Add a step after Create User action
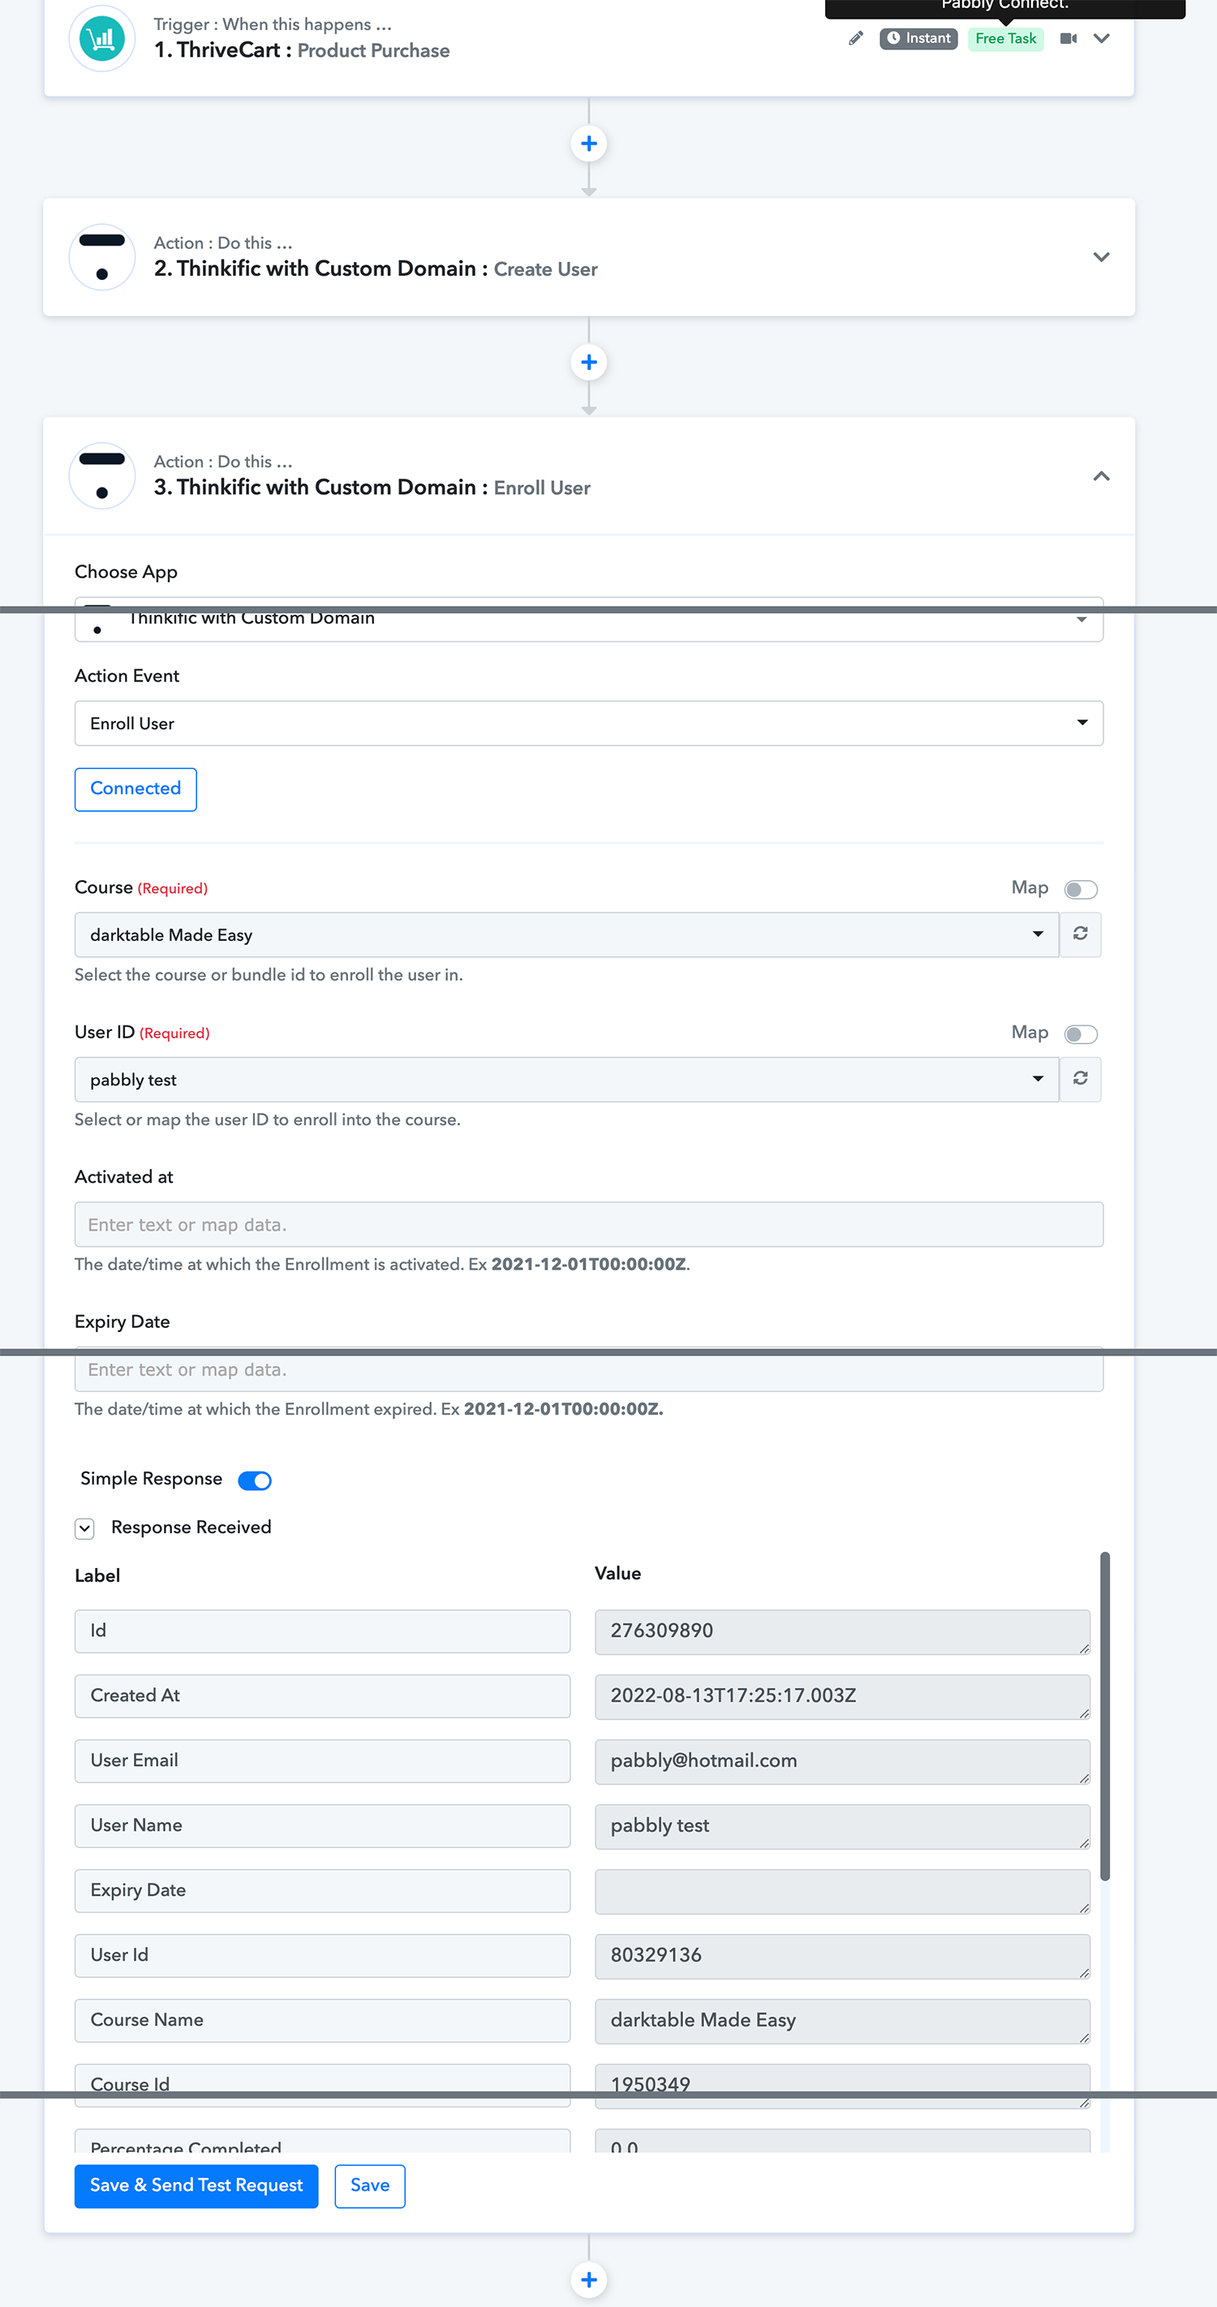This screenshot has height=2307, width=1217. pos(588,362)
